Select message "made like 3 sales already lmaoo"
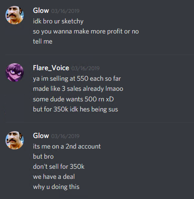This screenshot has width=194, height=199. click(78, 89)
